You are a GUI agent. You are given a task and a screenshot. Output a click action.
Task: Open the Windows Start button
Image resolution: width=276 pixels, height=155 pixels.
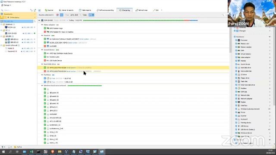3,152
